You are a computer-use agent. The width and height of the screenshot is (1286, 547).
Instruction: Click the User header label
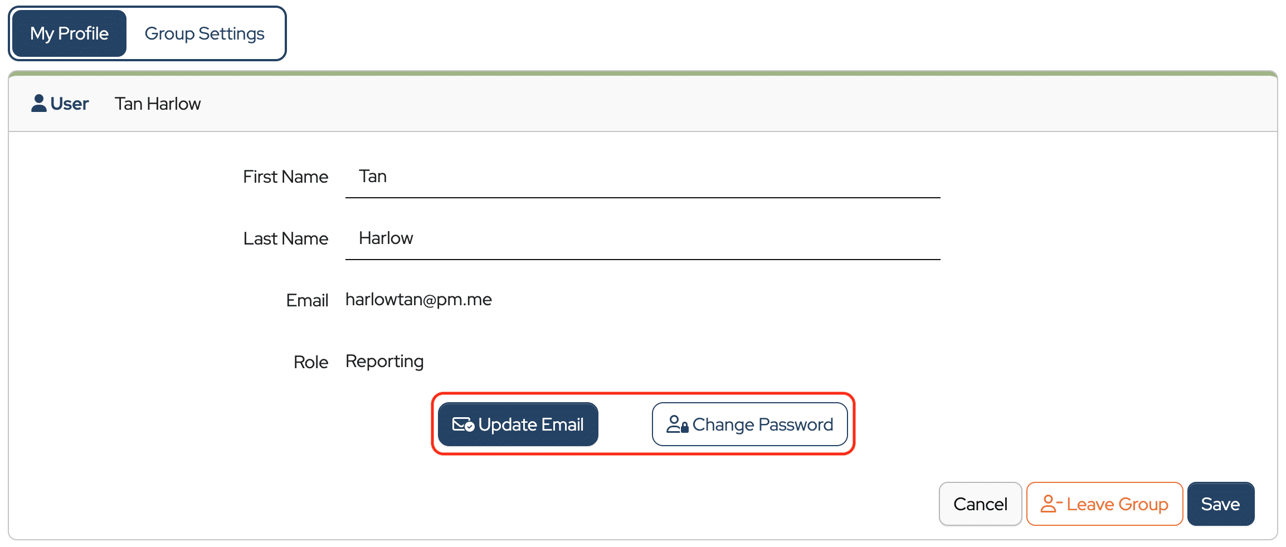click(70, 104)
